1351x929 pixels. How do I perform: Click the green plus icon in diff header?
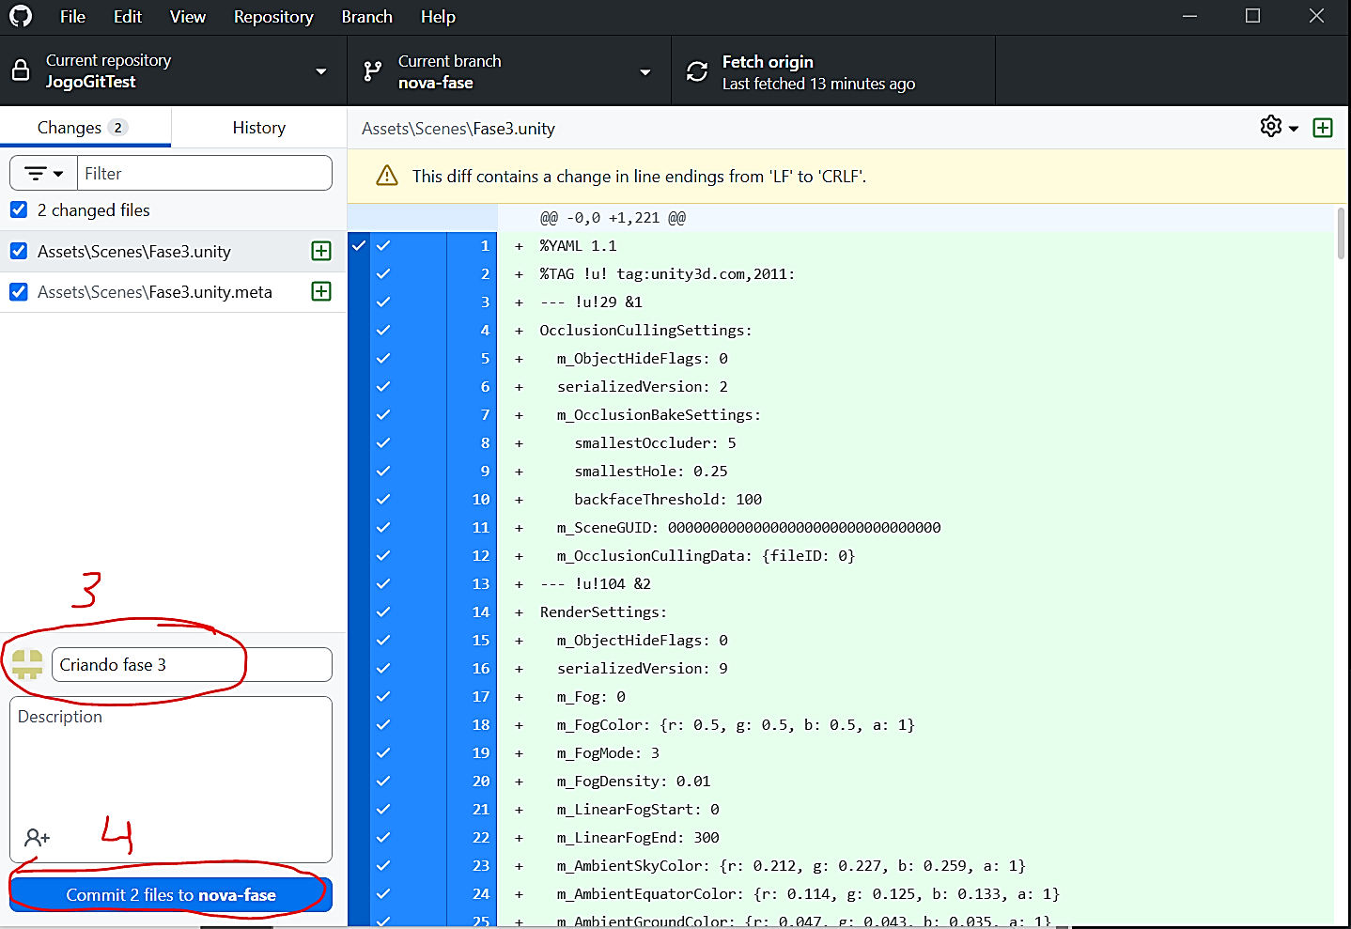pos(1323,128)
